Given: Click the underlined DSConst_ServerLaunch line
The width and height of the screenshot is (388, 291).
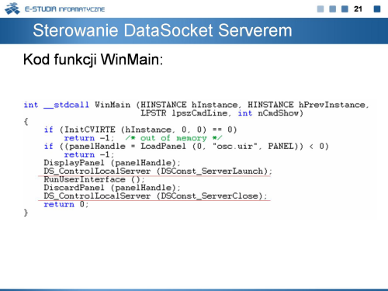Looking at the screenshot, I should 158,171.
